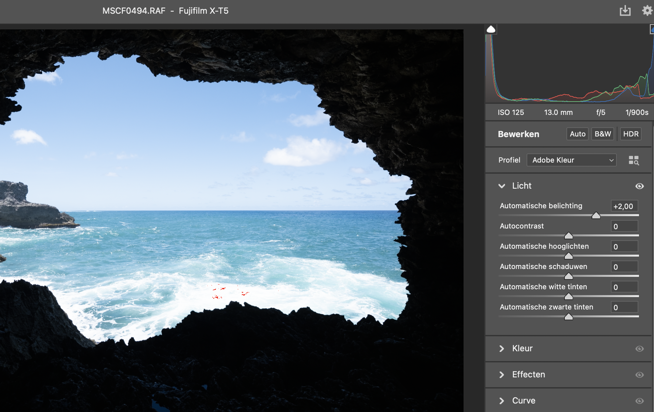The width and height of the screenshot is (654, 412).
Task: Toggle Kleur panel visibility eye
Action: point(639,349)
